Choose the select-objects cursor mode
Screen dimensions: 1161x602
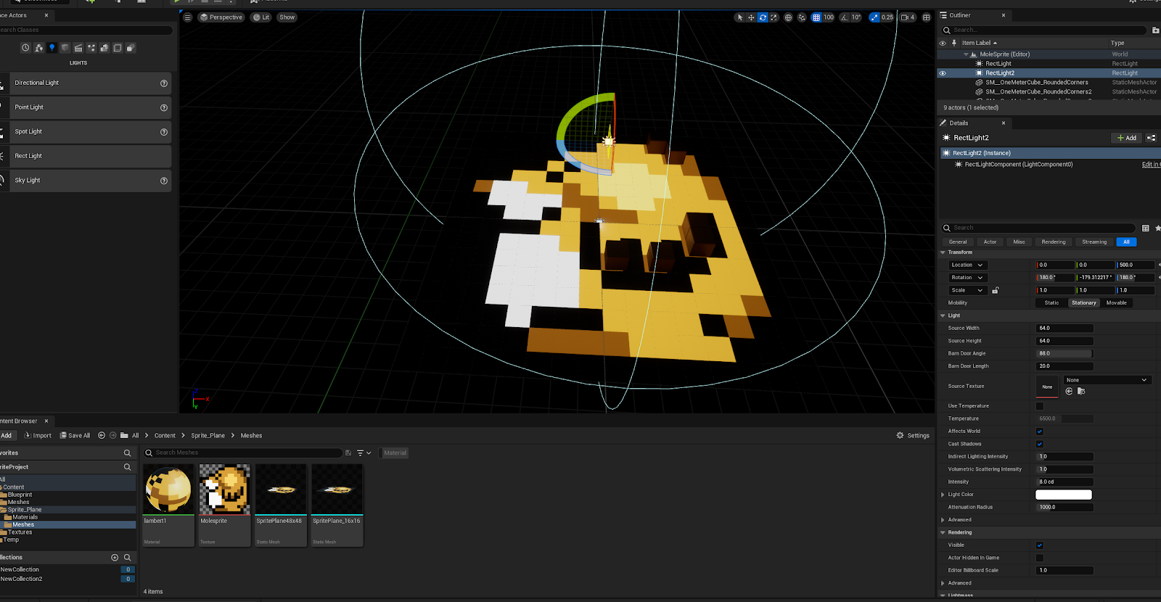739,17
